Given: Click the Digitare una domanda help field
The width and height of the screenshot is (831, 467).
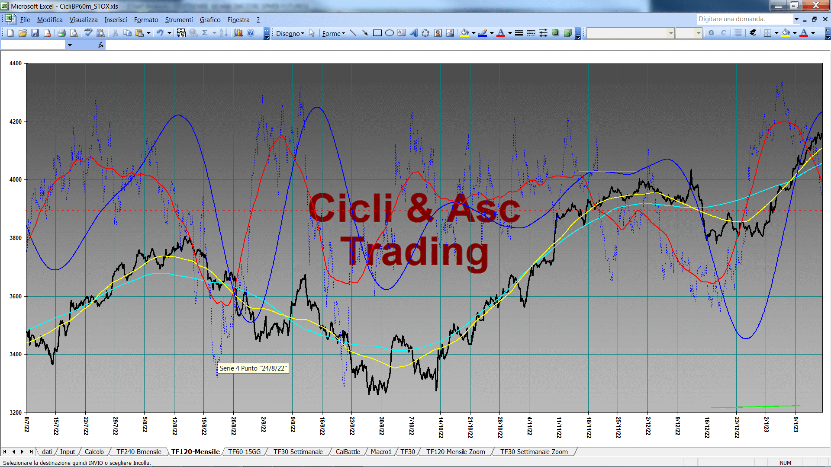Looking at the screenshot, I should [x=744, y=19].
